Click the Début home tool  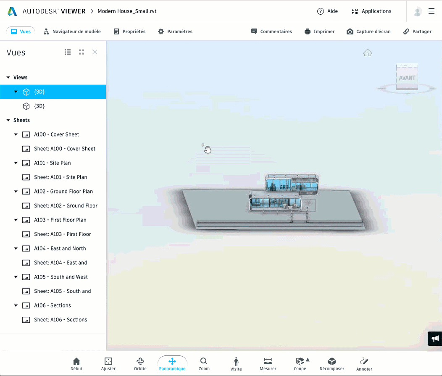(x=76, y=364)
